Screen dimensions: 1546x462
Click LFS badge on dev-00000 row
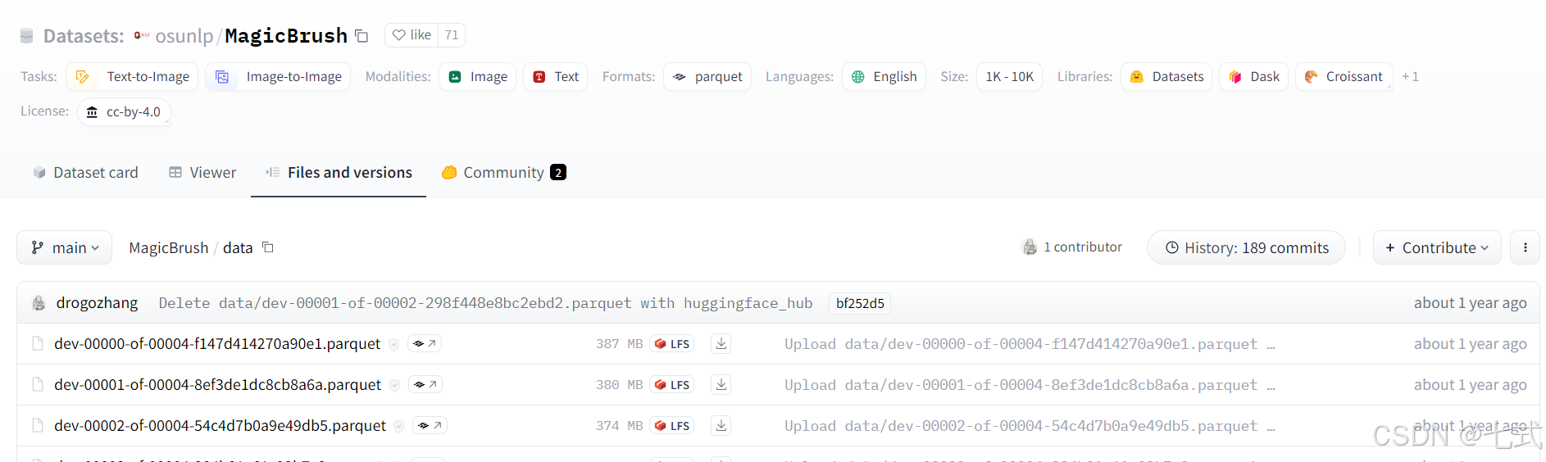pos(672,344)
